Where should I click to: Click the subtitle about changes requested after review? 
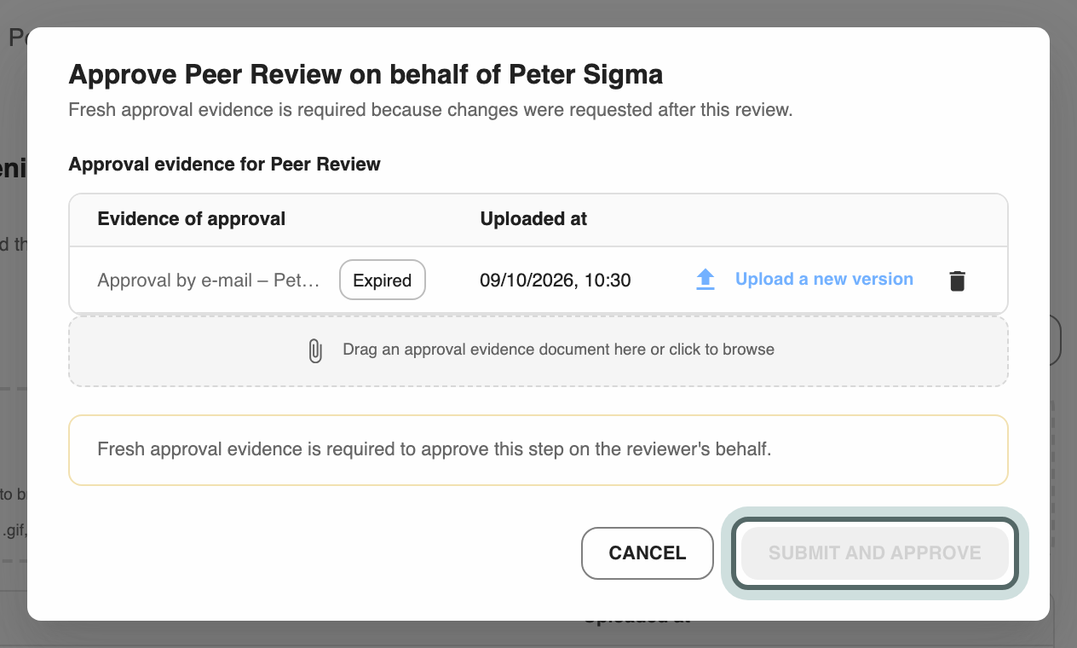[431, 110]
